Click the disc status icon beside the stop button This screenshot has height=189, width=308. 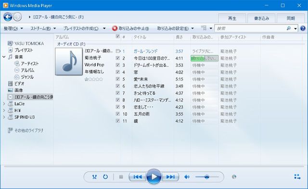(234, 177)
